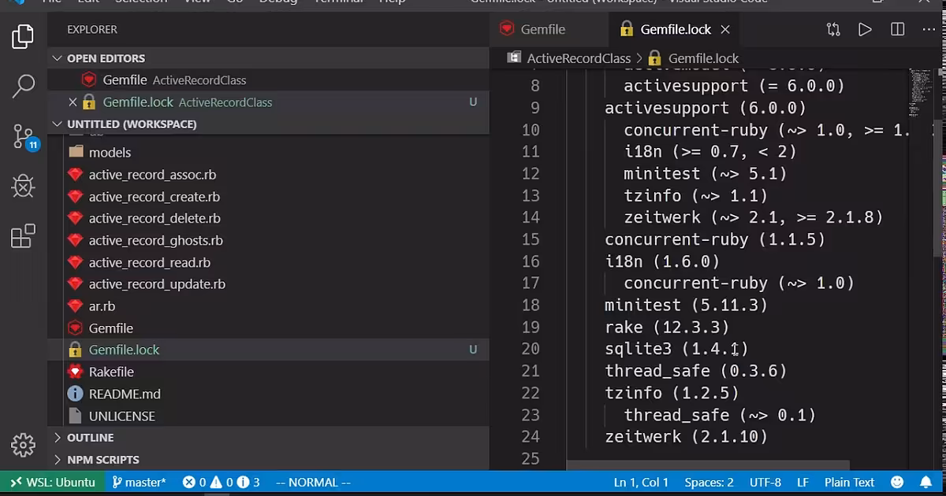
Task: Change indentation via Spaces: 2
Action: point(709,483)
